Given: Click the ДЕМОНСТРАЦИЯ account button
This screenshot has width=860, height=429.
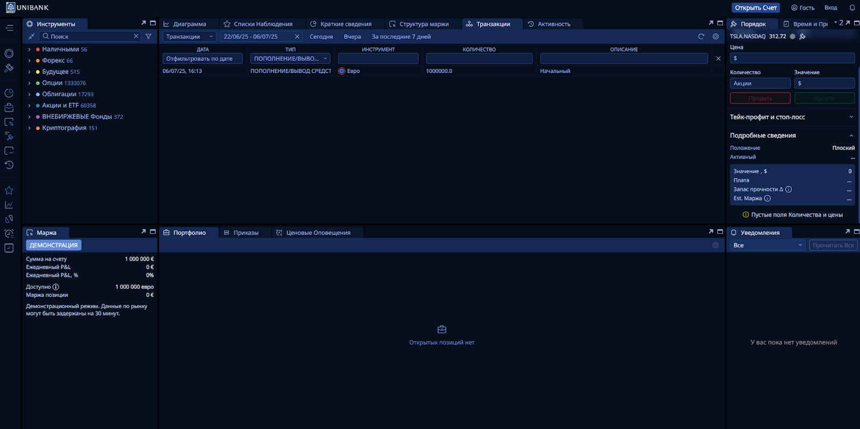Looking at the screenshot, I should (x=54, y=245).
